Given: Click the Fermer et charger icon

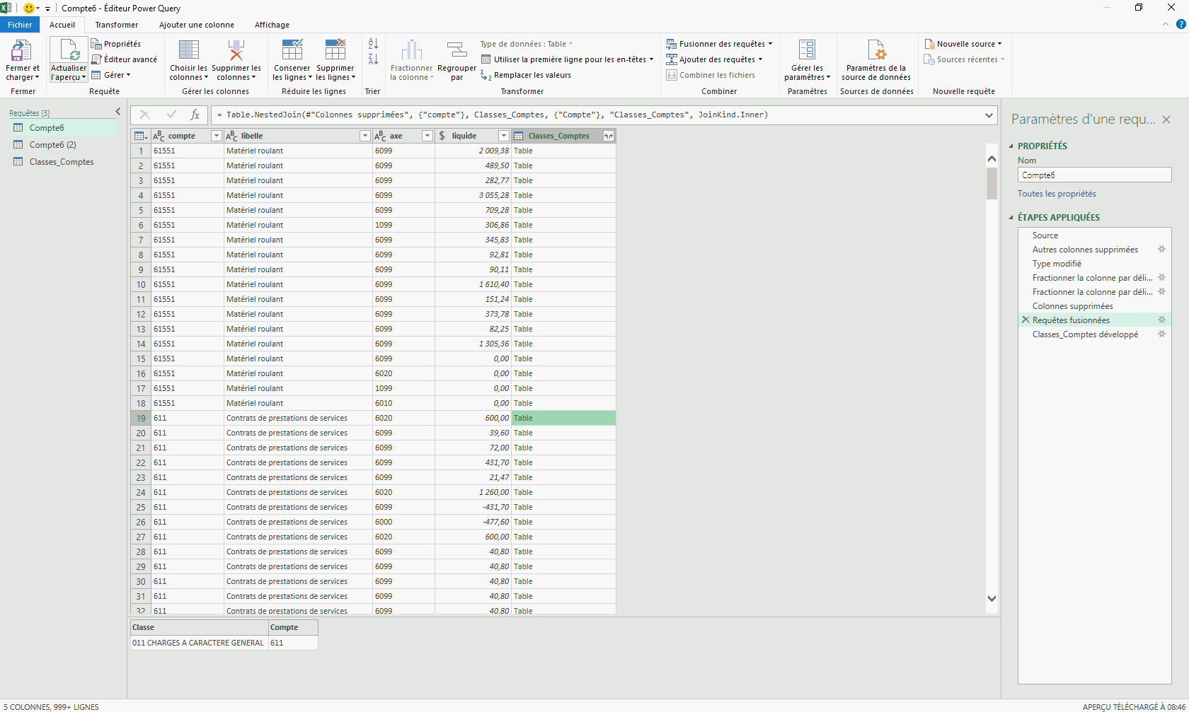Looking at the screenshot, I should point(21,51).
